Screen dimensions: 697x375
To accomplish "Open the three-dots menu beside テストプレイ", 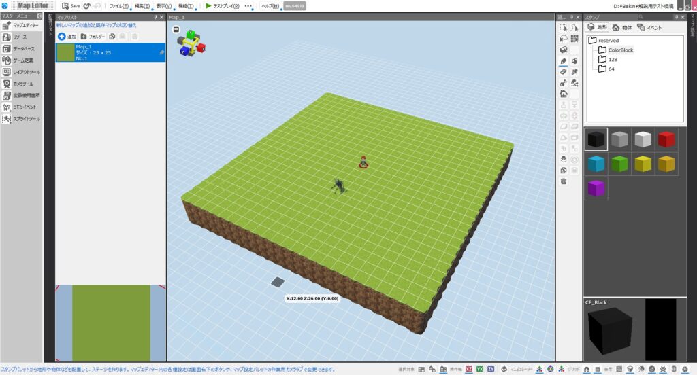I will 248,6.
